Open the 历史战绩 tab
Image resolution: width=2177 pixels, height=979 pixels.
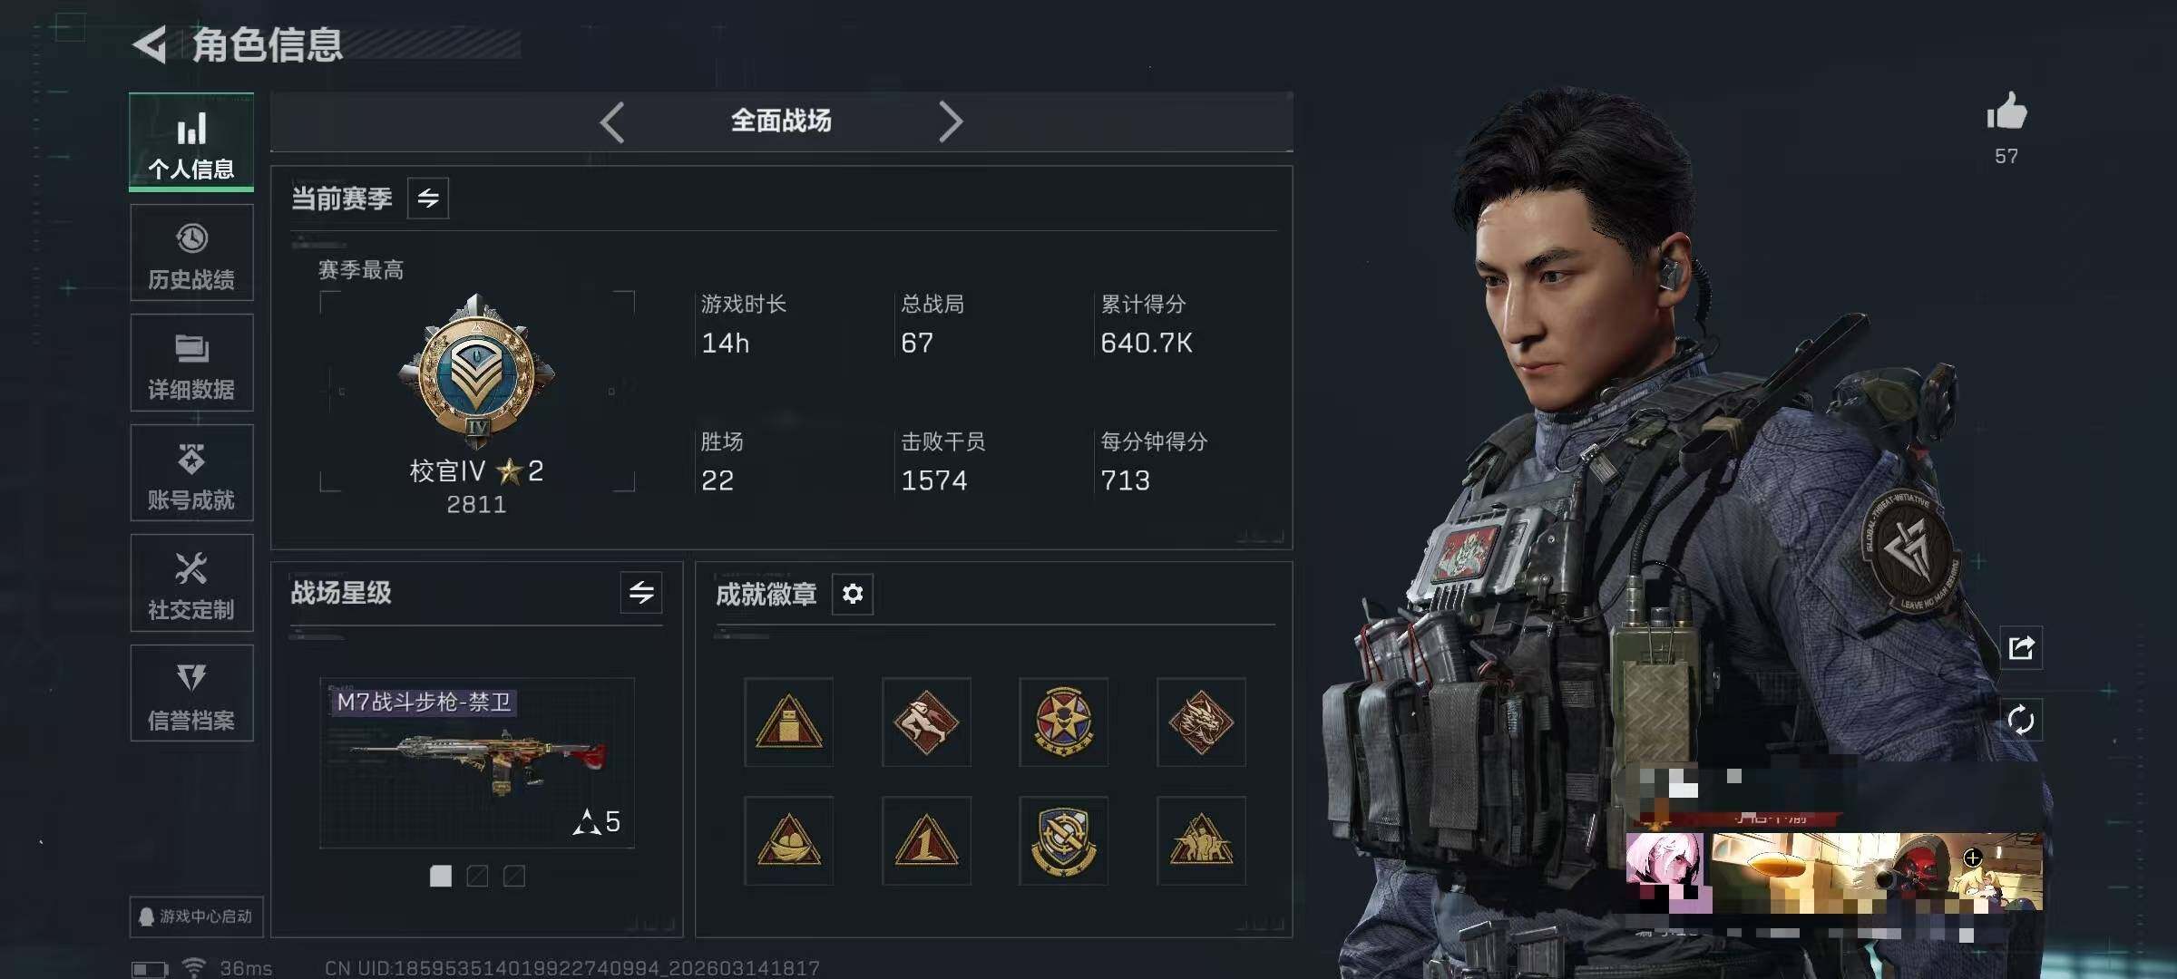191,253
